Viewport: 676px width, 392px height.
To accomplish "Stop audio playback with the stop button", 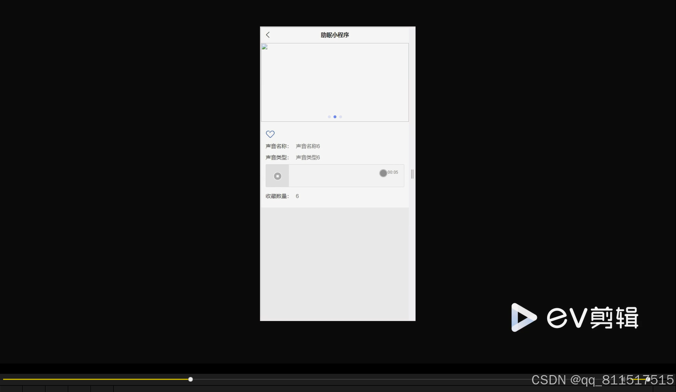I will [277, 176].
